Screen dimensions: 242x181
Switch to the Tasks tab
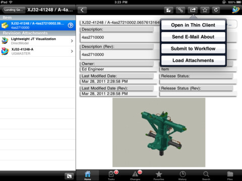(x=111, y=175)
